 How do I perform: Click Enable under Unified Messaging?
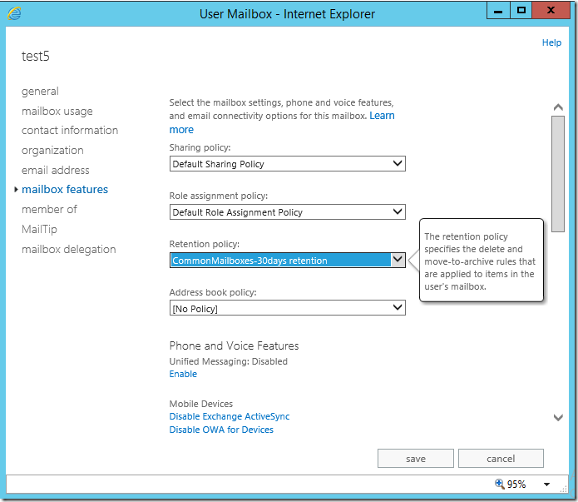183,374
